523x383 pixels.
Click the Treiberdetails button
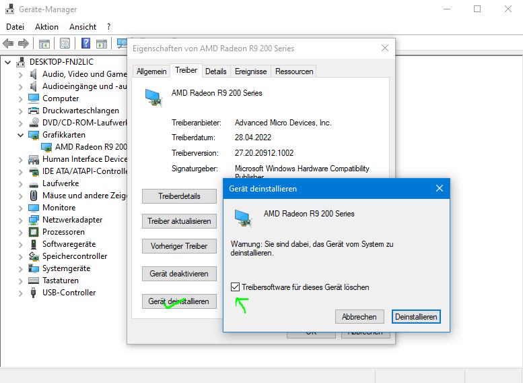click(x=179, y=196)
